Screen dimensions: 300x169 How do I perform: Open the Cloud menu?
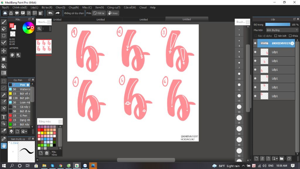tap(143, 7)
